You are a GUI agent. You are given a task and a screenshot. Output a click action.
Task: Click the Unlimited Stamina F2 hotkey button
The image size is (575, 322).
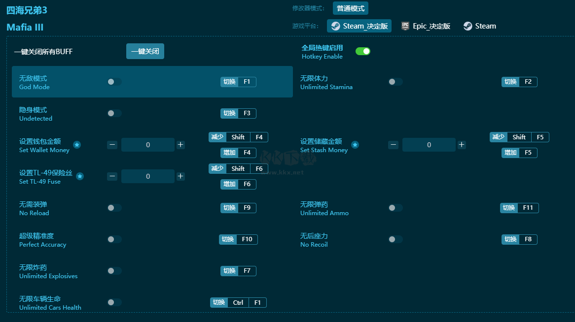pos(519,82)
